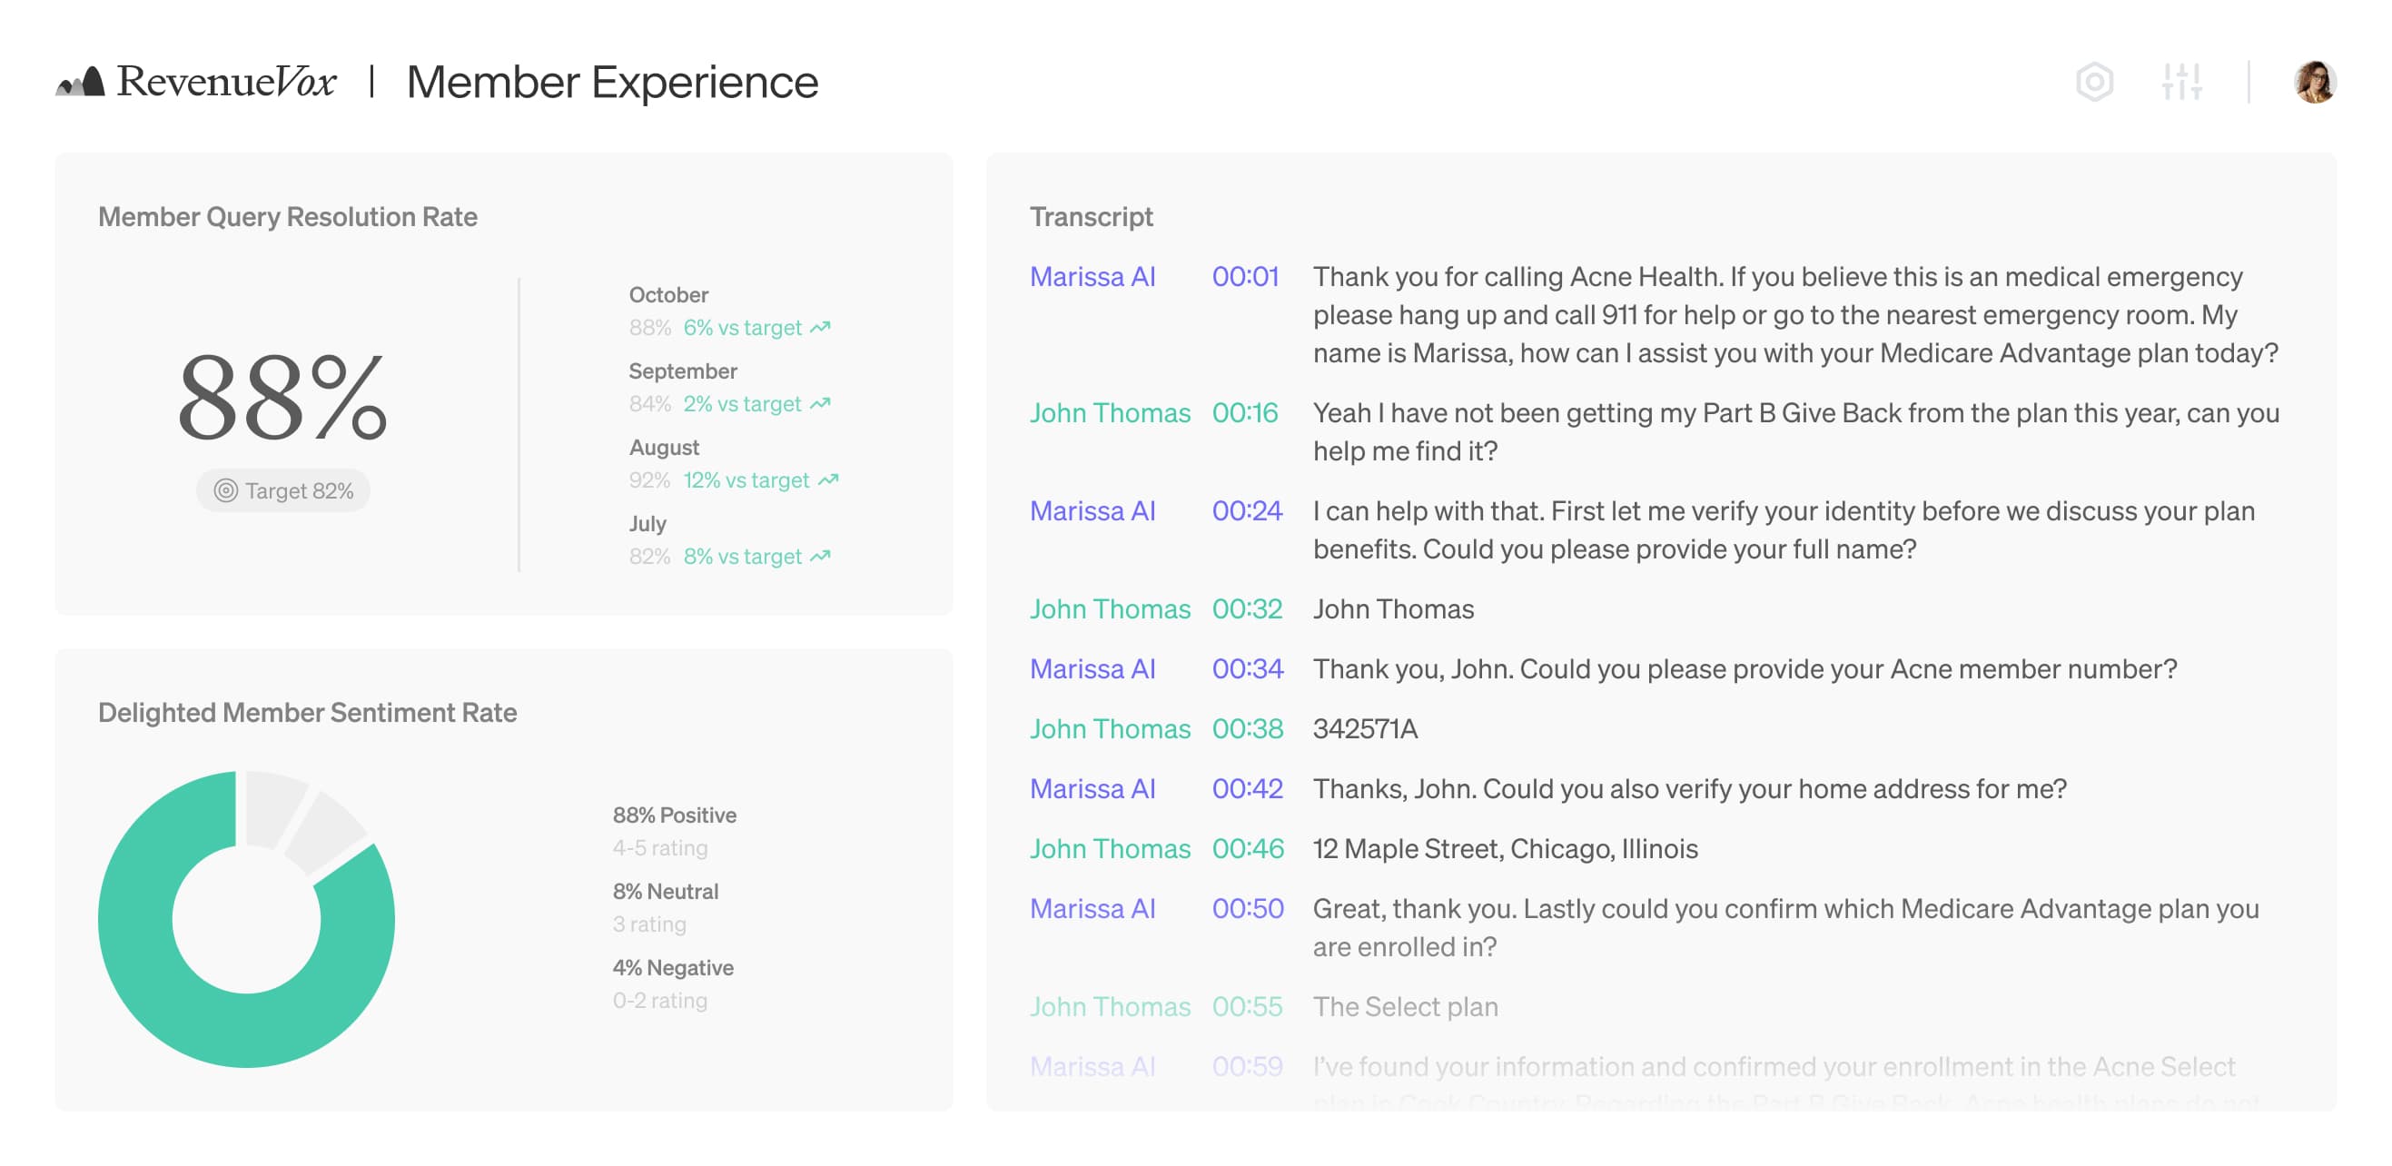The width and height of the screenshot is (2392, 1166).
Task: Select the Member Experience title
Action: click(613, 82)
